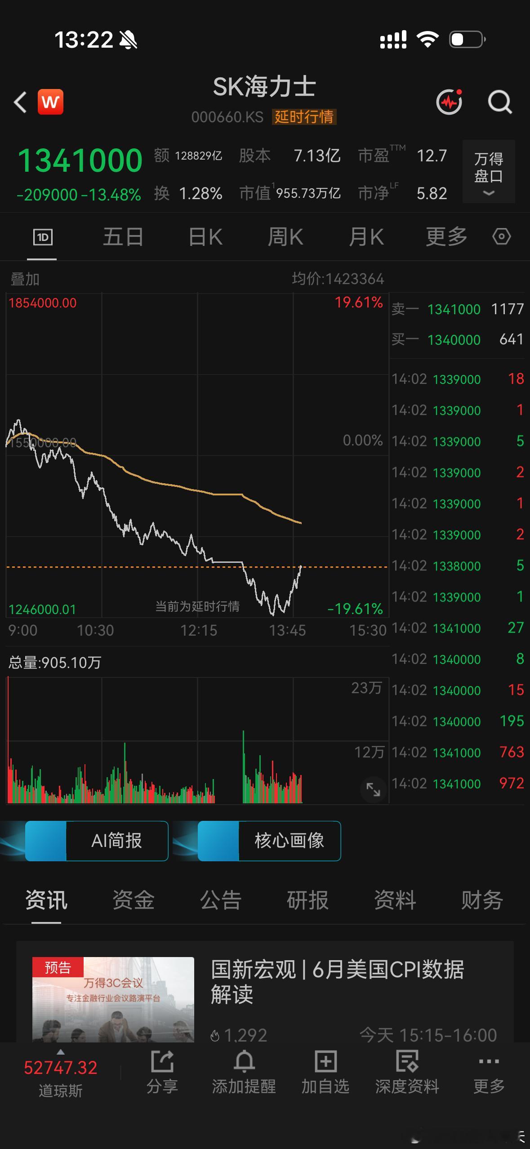Viewport: 530px width, 1149px height.
Task: Open the 核心画像 button
Action: coord(269,841)
